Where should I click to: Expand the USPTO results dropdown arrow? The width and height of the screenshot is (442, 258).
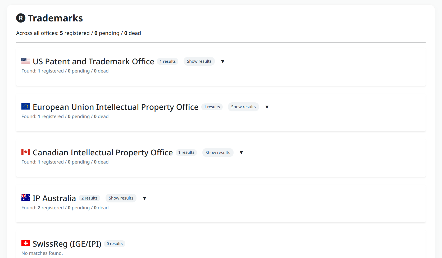click(x=223, y=61)
